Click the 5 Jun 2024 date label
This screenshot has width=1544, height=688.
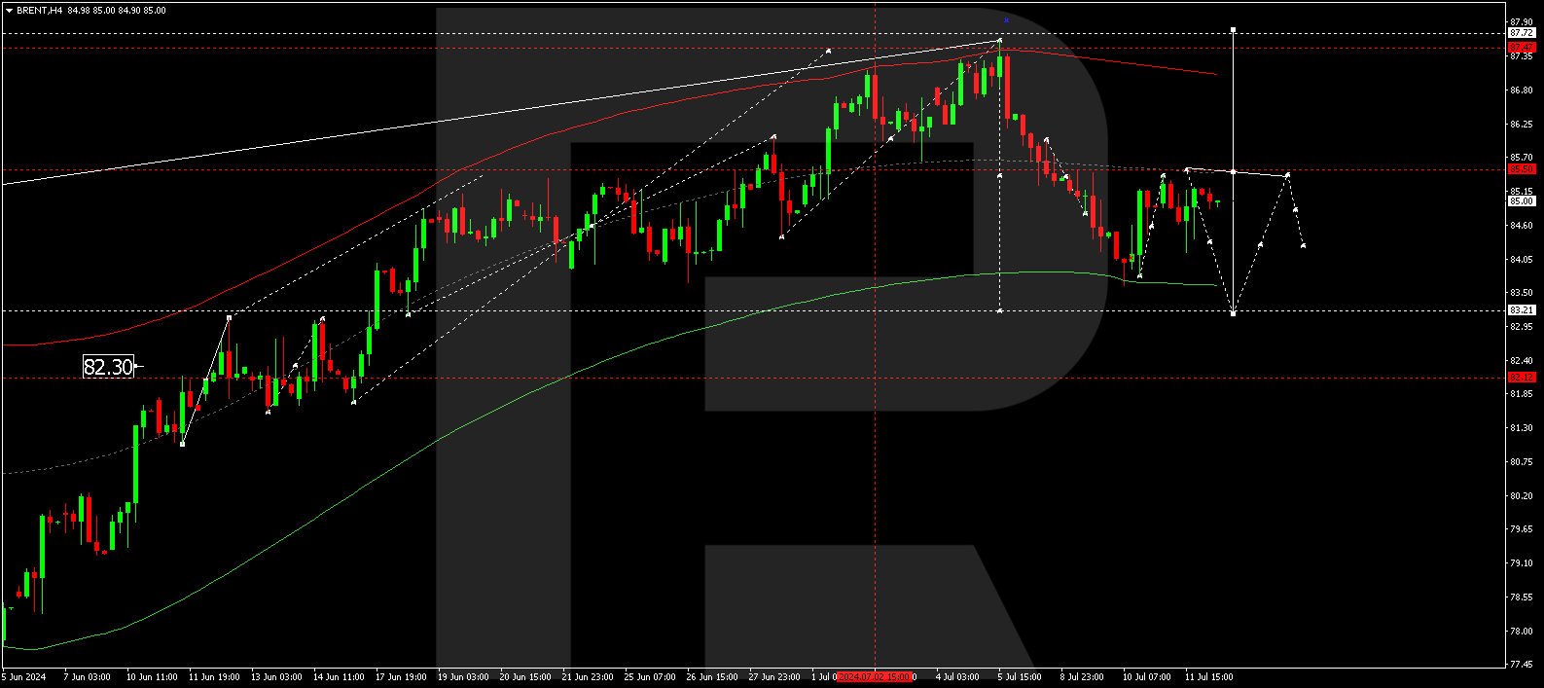tap(24, 677)
